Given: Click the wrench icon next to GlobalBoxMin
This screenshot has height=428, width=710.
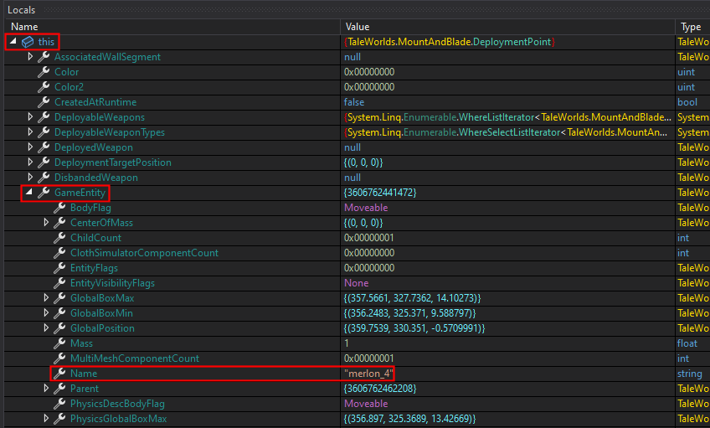Looking at the screenshot, I should [x=59, y=313].
